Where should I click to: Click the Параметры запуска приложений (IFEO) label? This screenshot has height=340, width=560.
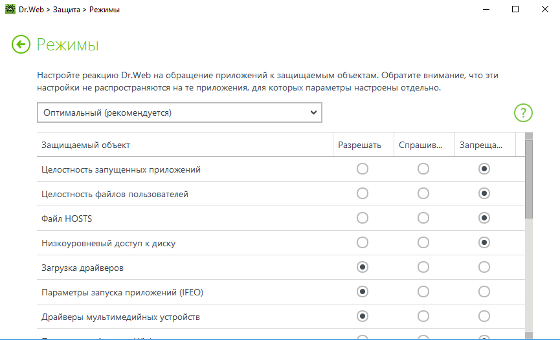[x=122, y=293]
